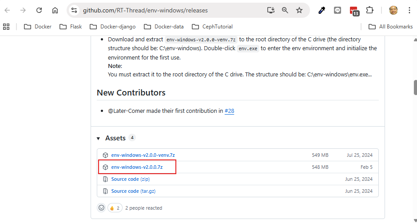Click the vertical page scrollbar
This screenshot has height=223, width=417.
(415, 87)
